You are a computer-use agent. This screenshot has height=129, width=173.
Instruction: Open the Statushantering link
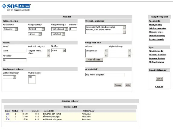point(157,35)
